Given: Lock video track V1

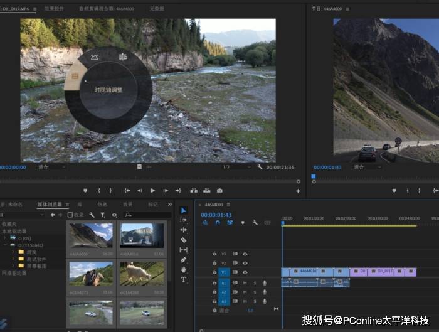Looking at the screenshot, I should coord(214,272).
